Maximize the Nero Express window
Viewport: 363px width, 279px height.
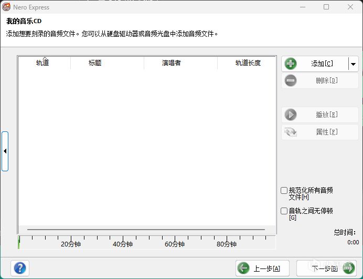326,7
